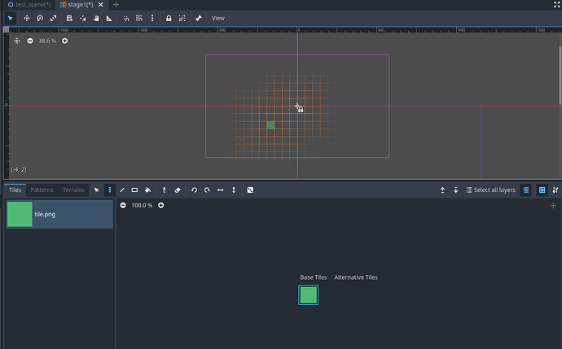Open the View dropdown menu
The image size is (562, 349).
click(218, 18)
